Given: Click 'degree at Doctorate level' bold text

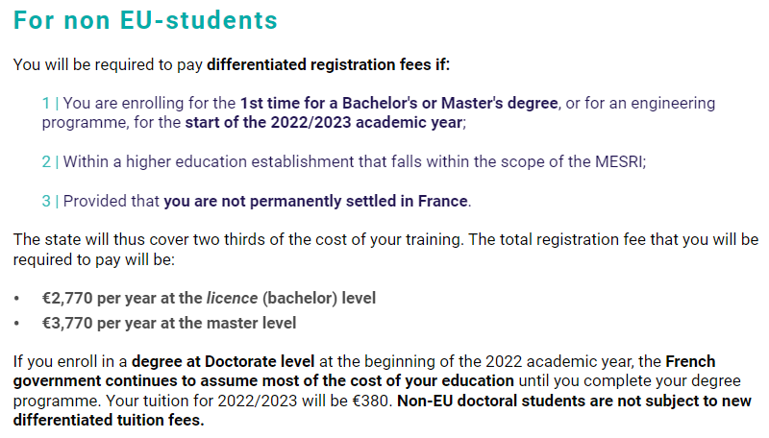Looking at the screenshot, I should coord(223,361).
